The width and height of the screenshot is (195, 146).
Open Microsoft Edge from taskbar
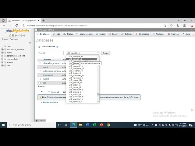[73, 125]
